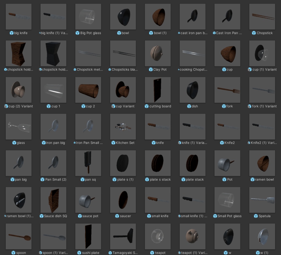This screenshot has height=255, width=281.
Task: Select the Knife2 asset
Action: (227, 126)
